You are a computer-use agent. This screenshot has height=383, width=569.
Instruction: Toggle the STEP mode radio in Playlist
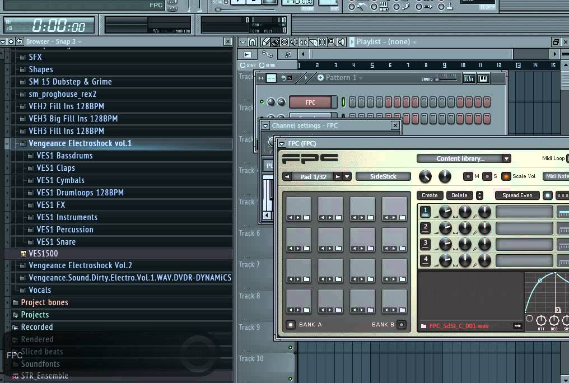pyautogui.click(x=242, y=66)
